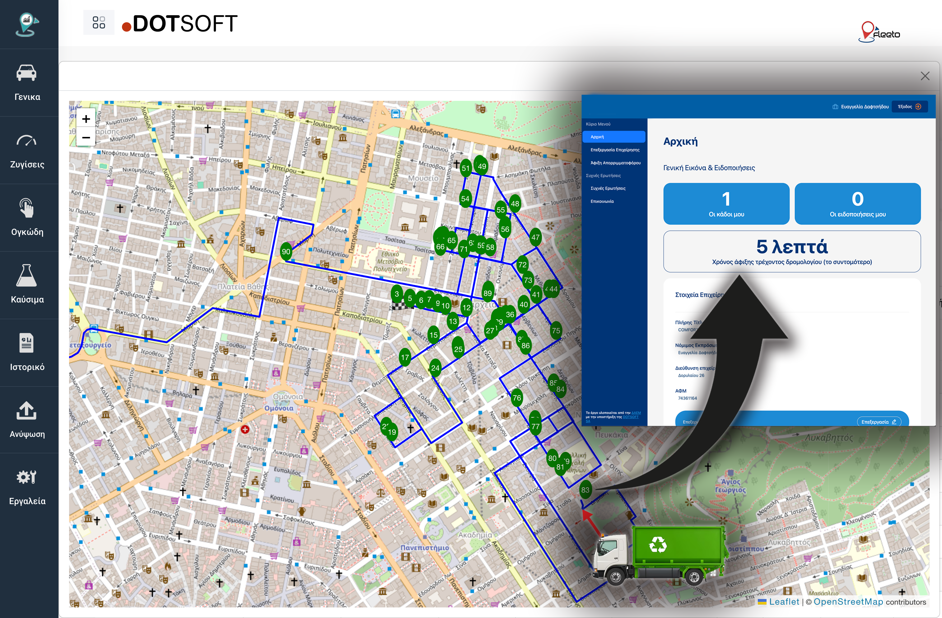Open the four-square grid menu
942x618 pixels.
pyautogui.click(x=99, y=23)
